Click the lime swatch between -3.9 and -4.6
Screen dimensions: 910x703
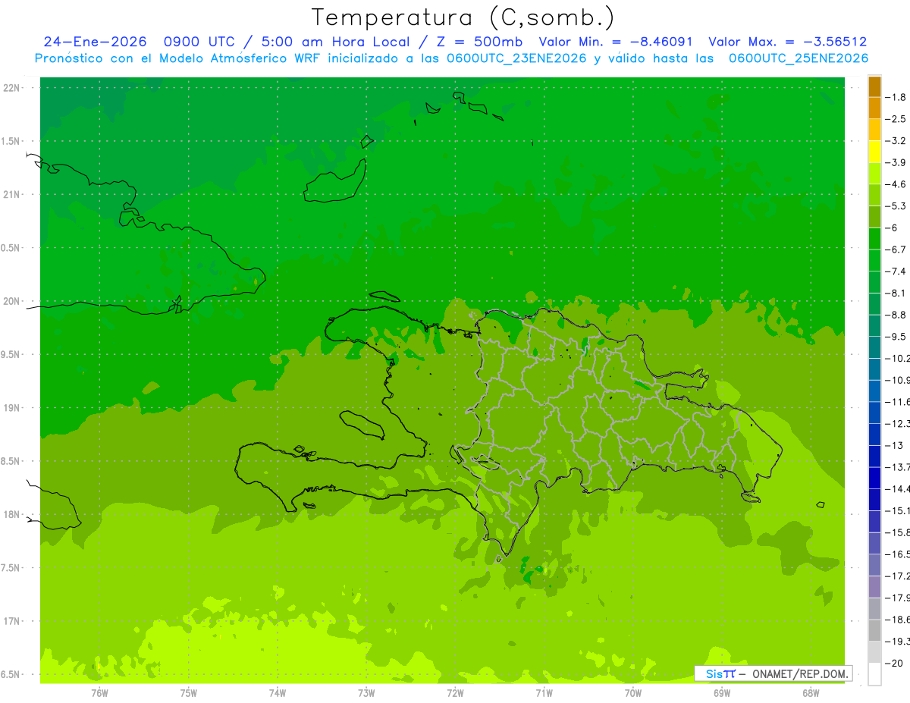click(874, 173)
